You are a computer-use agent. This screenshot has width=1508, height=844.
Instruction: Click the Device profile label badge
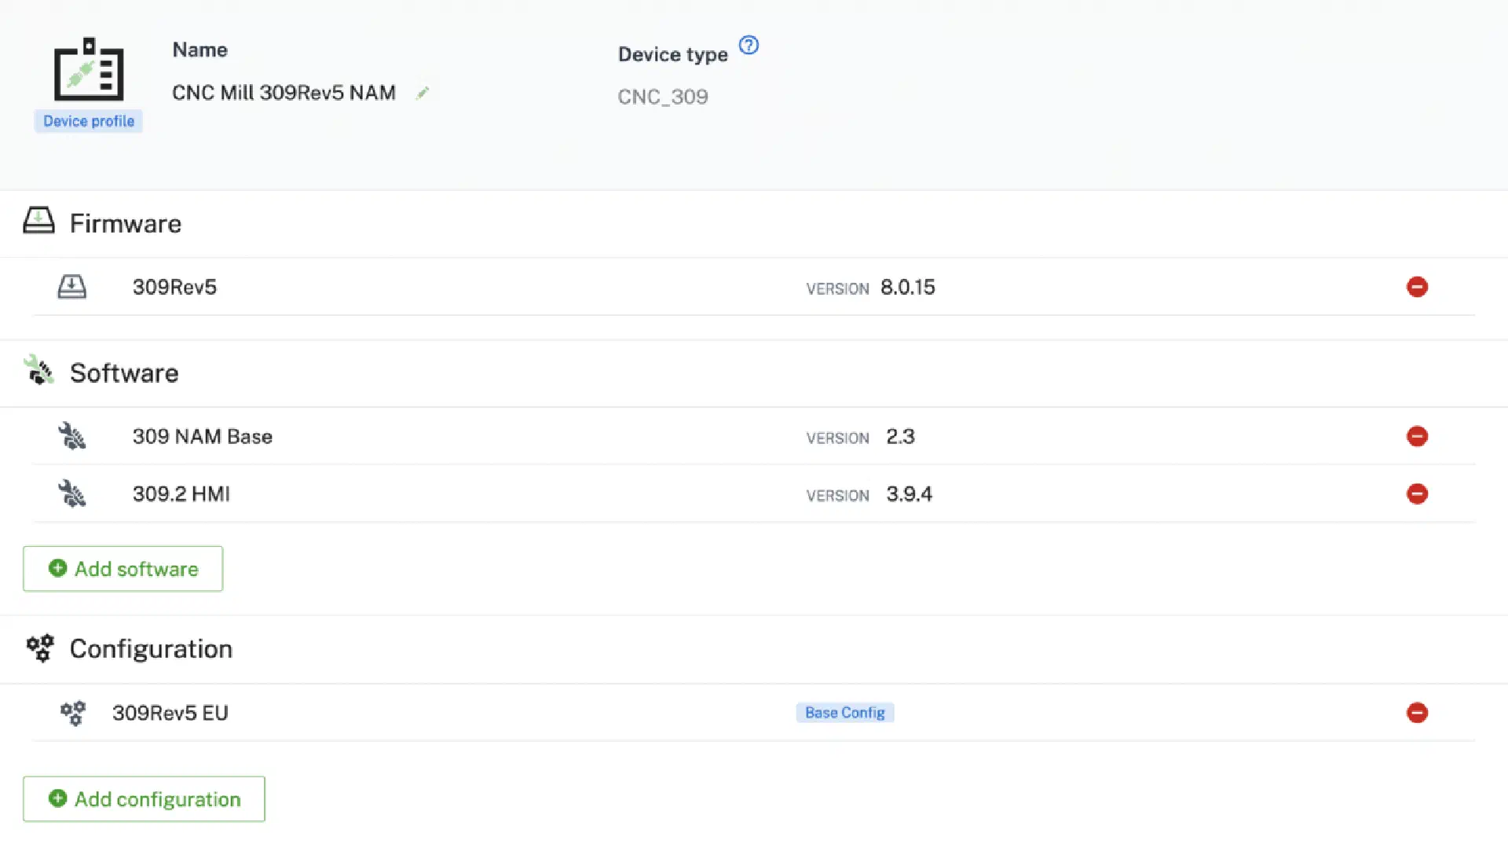pyautogui.click(x=89, y=121)
